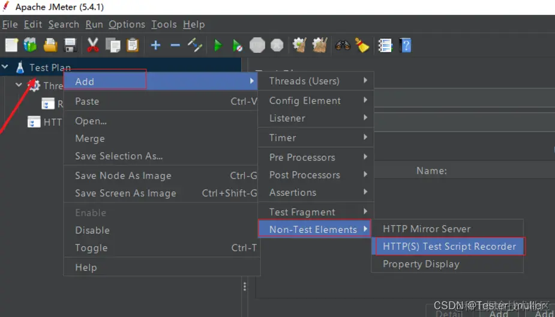This screenshot has width=555, height=317.
Task: Choose Open... in the context menu
Action: (x=161, y=121)
